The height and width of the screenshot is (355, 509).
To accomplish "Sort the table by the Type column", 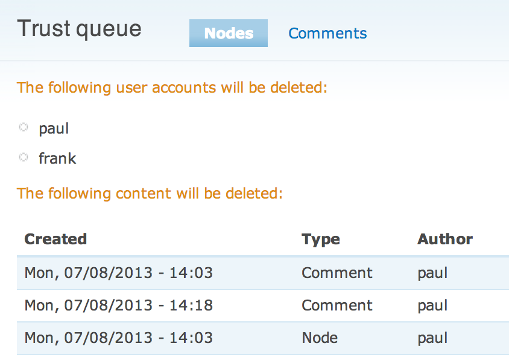I will (x=320, y=239).
